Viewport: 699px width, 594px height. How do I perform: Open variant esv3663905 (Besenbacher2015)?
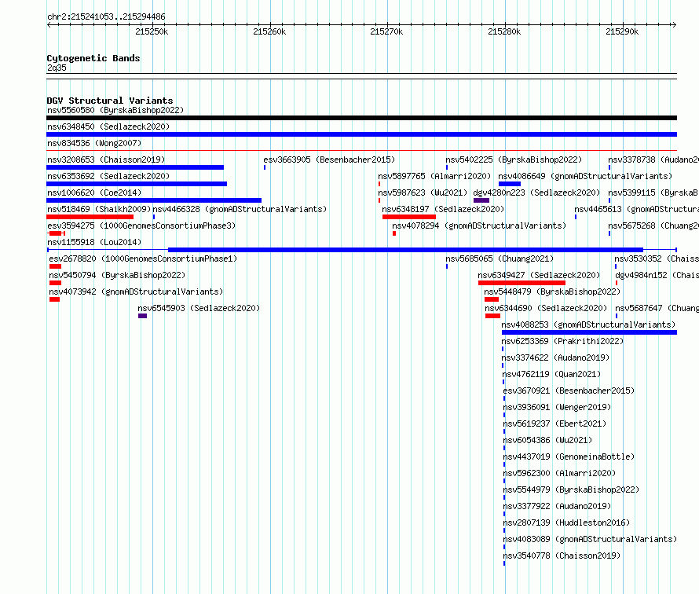[x=329, y=159]
